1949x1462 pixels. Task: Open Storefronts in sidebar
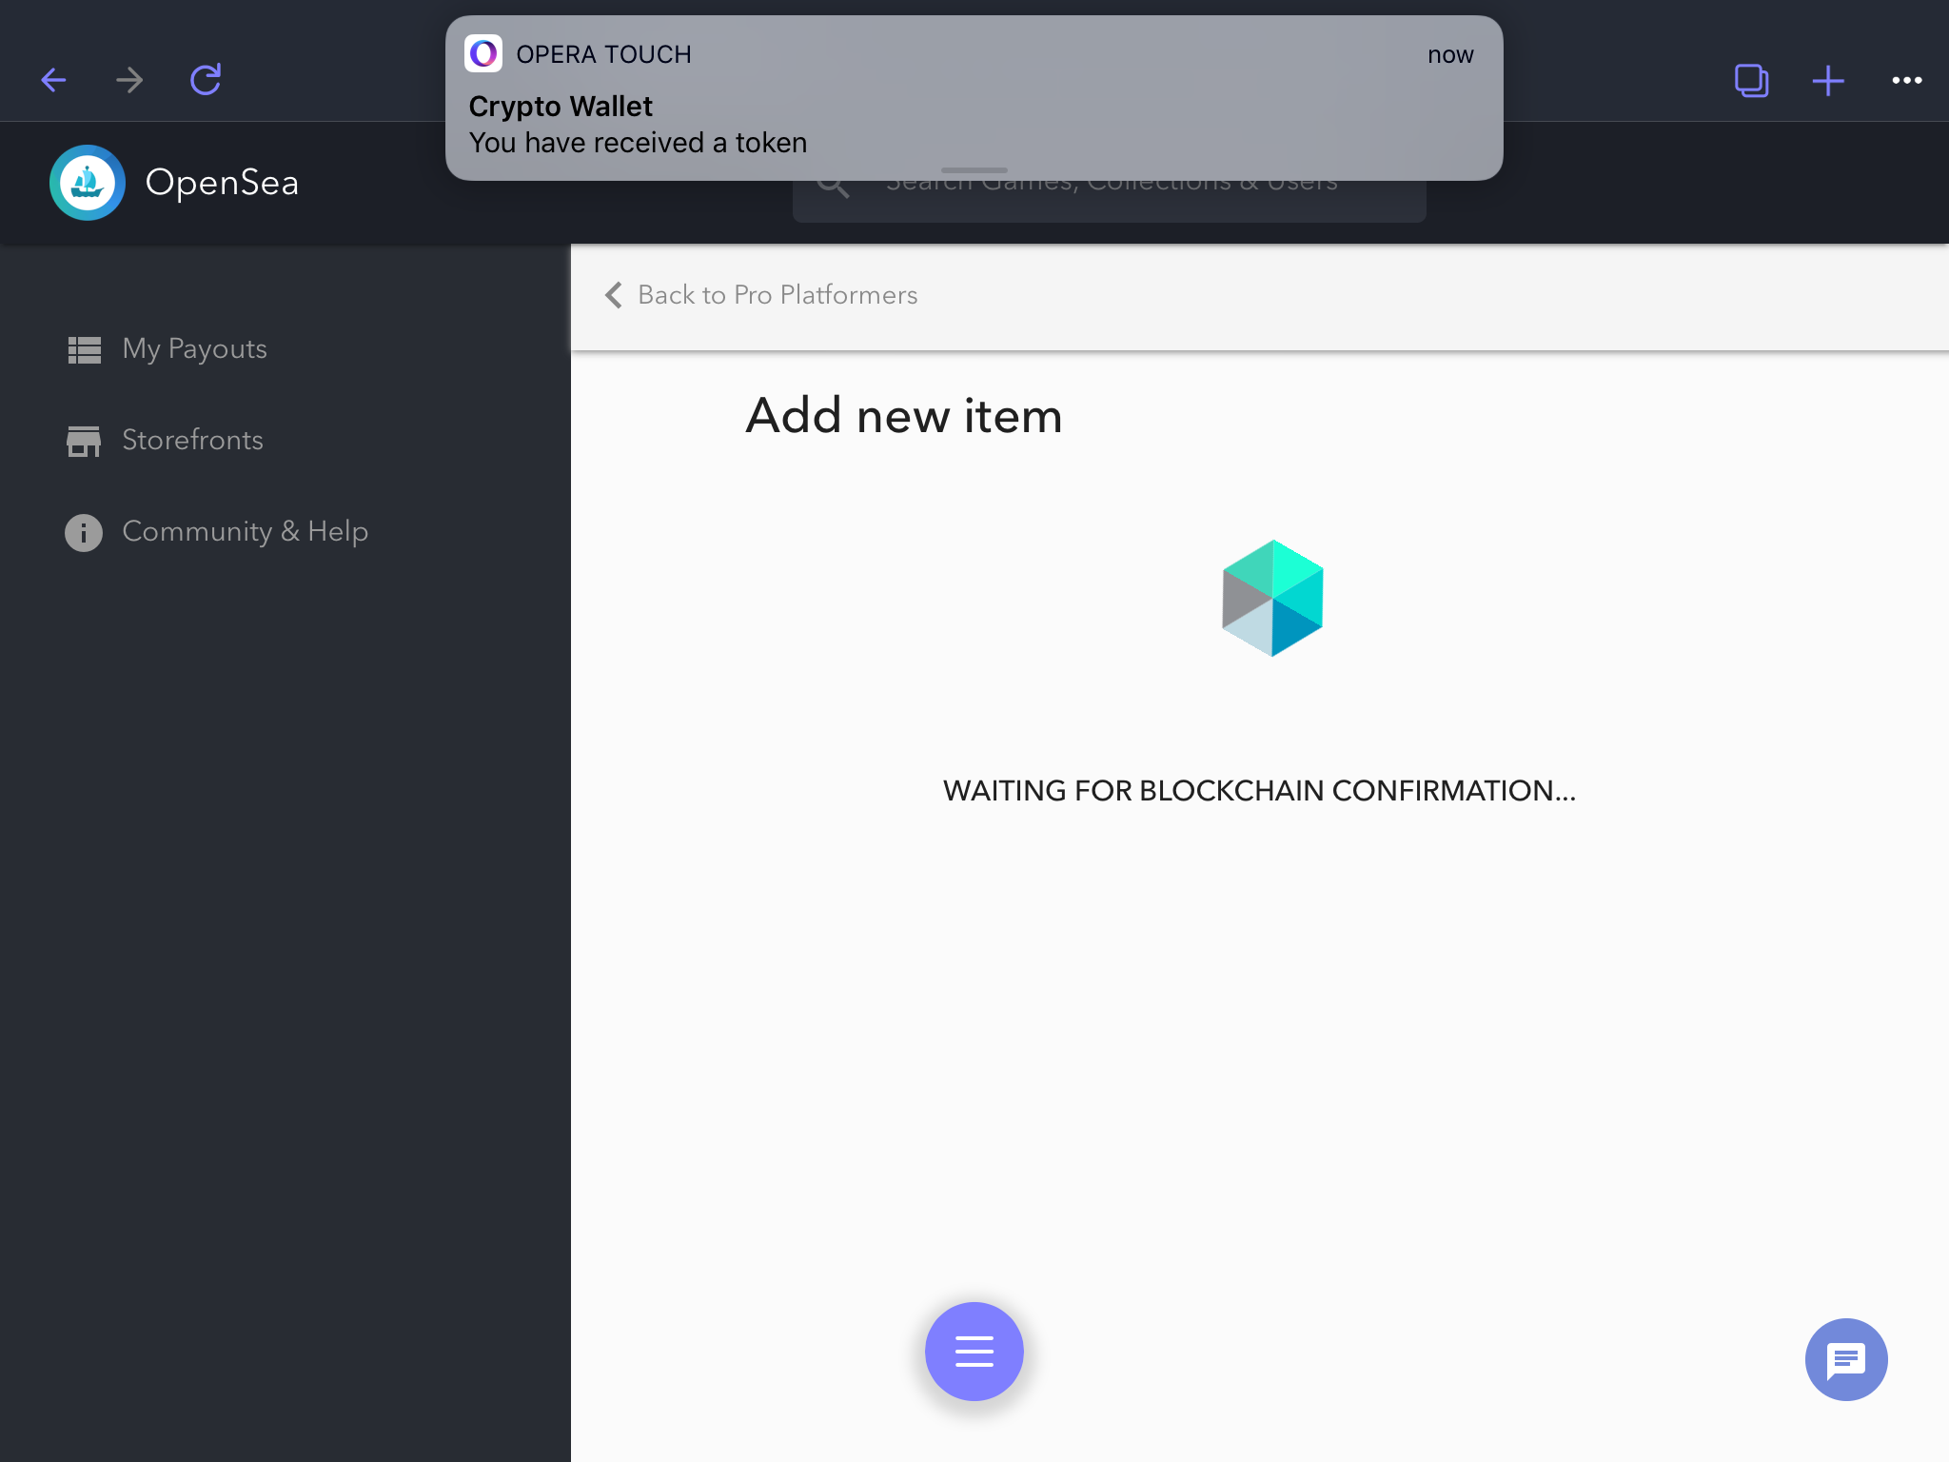pyautogui.click(x=192, y=441)
